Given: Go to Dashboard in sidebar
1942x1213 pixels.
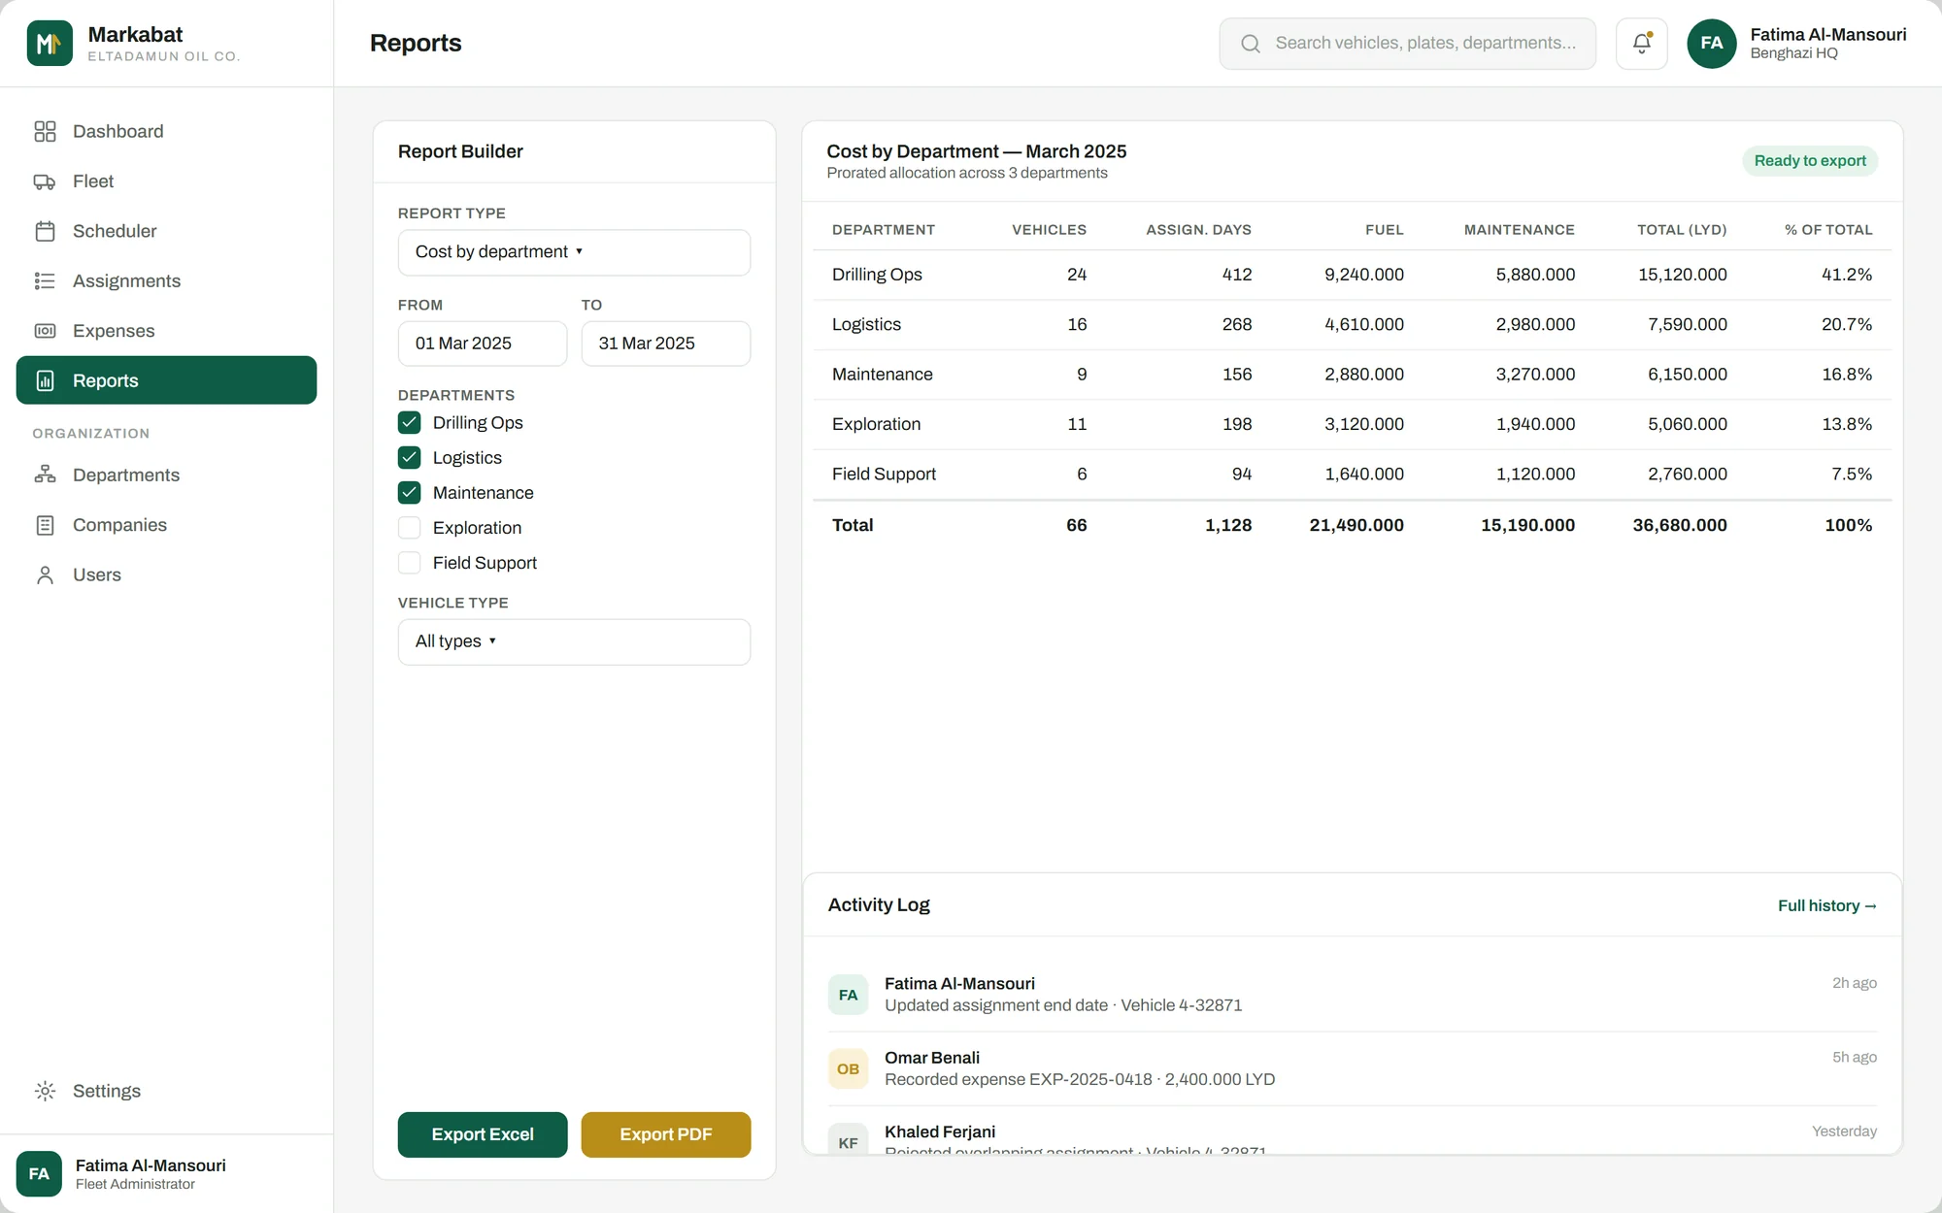Looking at the screenshot, I should pos(166,131).
